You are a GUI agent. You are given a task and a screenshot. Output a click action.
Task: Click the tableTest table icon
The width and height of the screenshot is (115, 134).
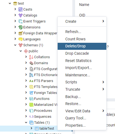pos(37,129)
